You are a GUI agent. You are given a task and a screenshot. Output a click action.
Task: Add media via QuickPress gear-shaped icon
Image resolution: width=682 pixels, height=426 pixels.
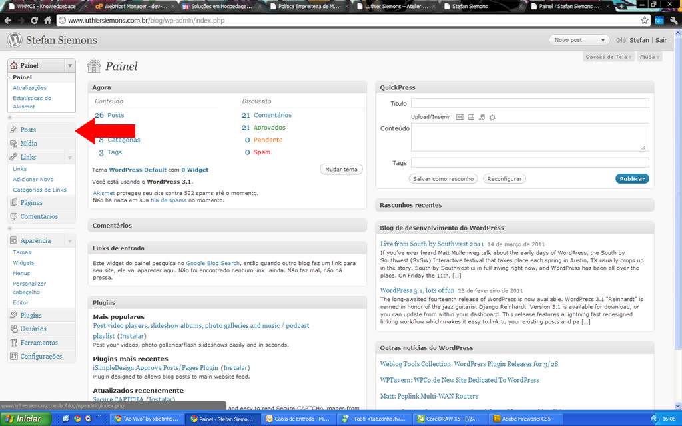click(x=492, y=117)
